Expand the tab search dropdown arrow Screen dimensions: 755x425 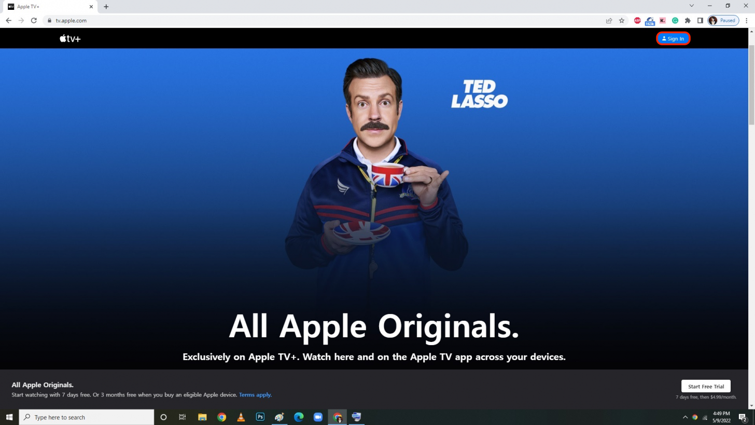(x=691, y=6)
